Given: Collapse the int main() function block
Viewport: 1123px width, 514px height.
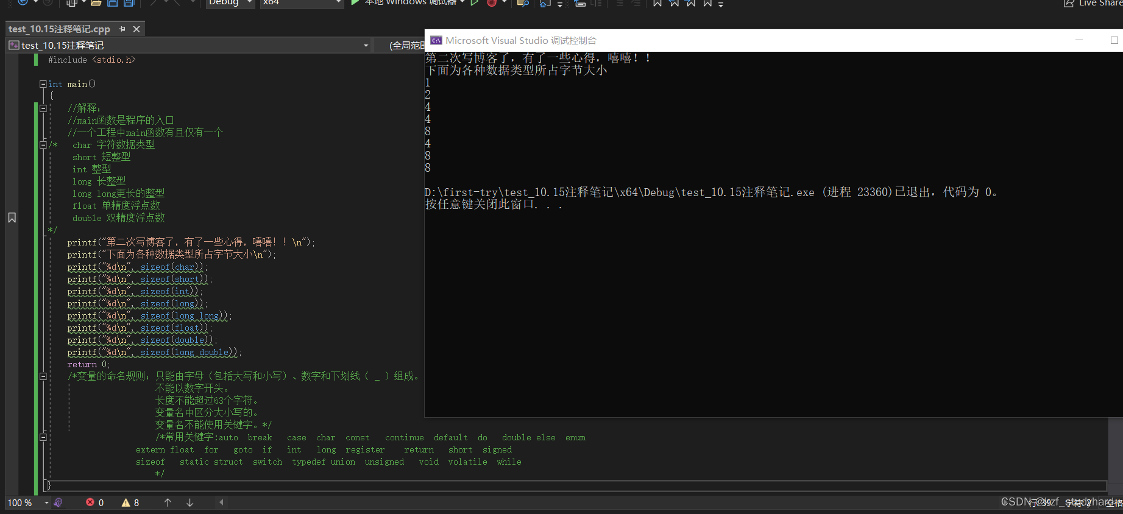Looking at the screenshot, I should pos(43,84).
